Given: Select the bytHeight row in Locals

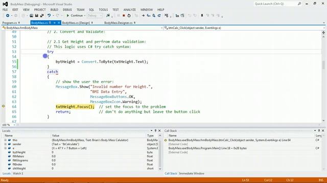Looking at the screenshot, I should (81, 152).
